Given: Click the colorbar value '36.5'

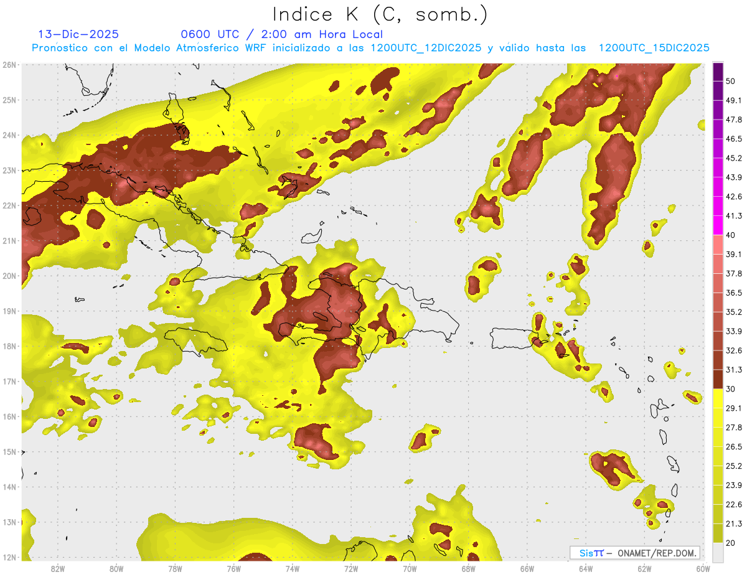Looking at the screenshot, I should tap(734, 293).
